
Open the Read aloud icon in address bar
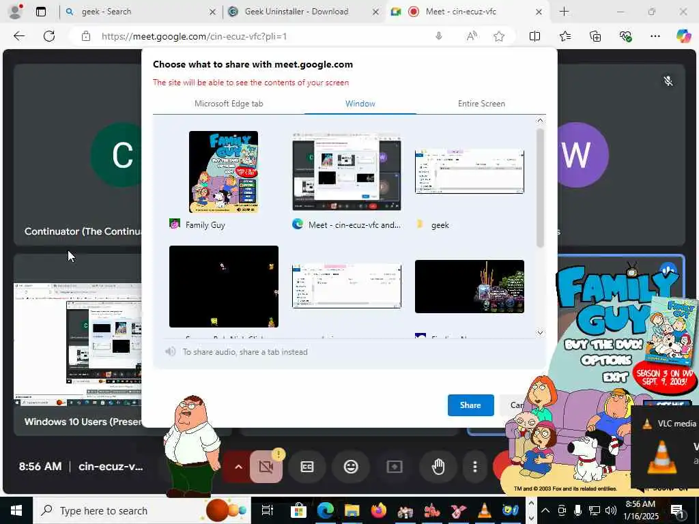pyautogui.click(x=472, y=36)
